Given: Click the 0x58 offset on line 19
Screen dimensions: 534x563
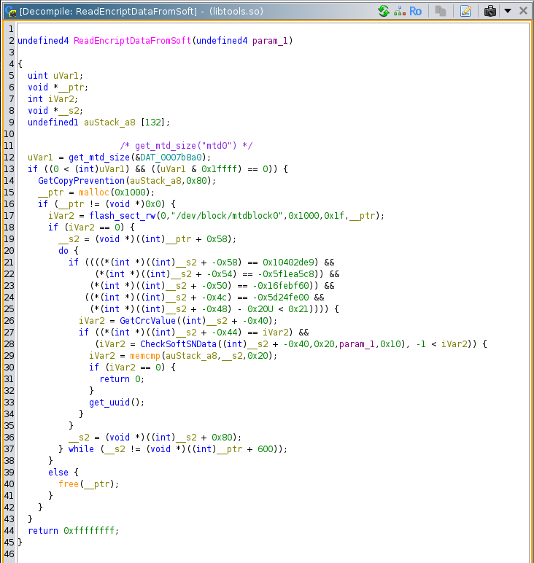Looking at the screenshot, I should tap(217, 239).
